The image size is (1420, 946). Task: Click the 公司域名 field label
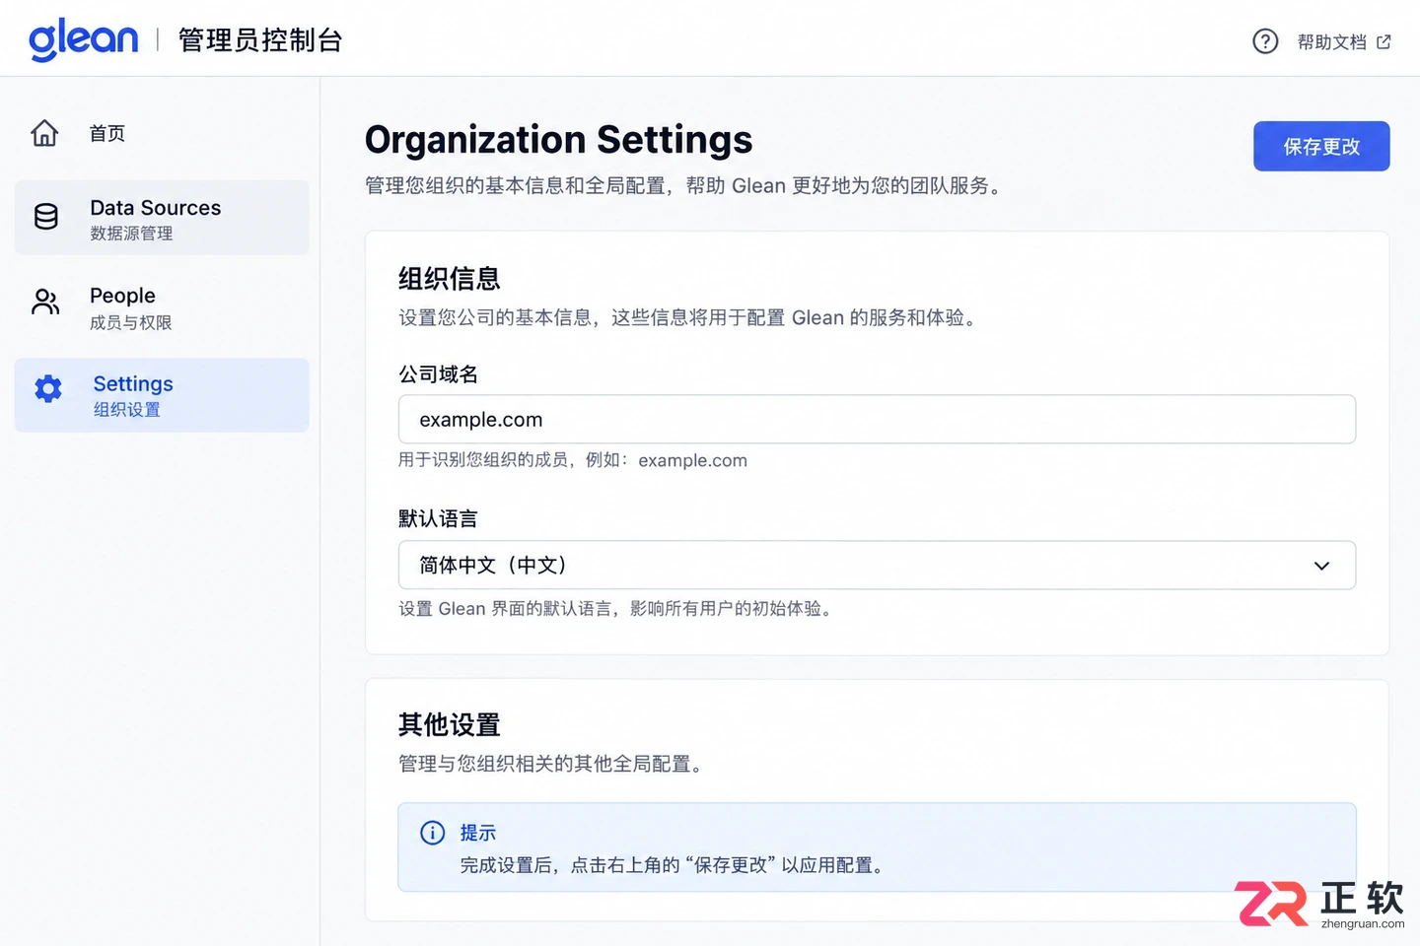438,374
